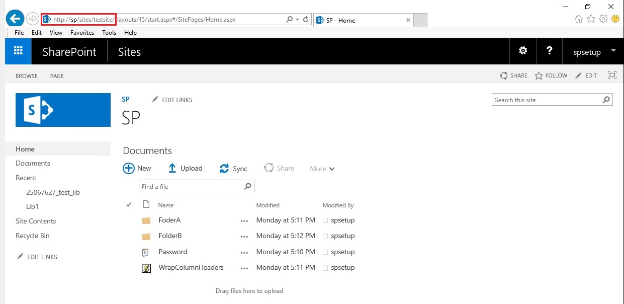This screenshot has width=624, height=304.
Task: Click the Share documents button
Action: 279,168
